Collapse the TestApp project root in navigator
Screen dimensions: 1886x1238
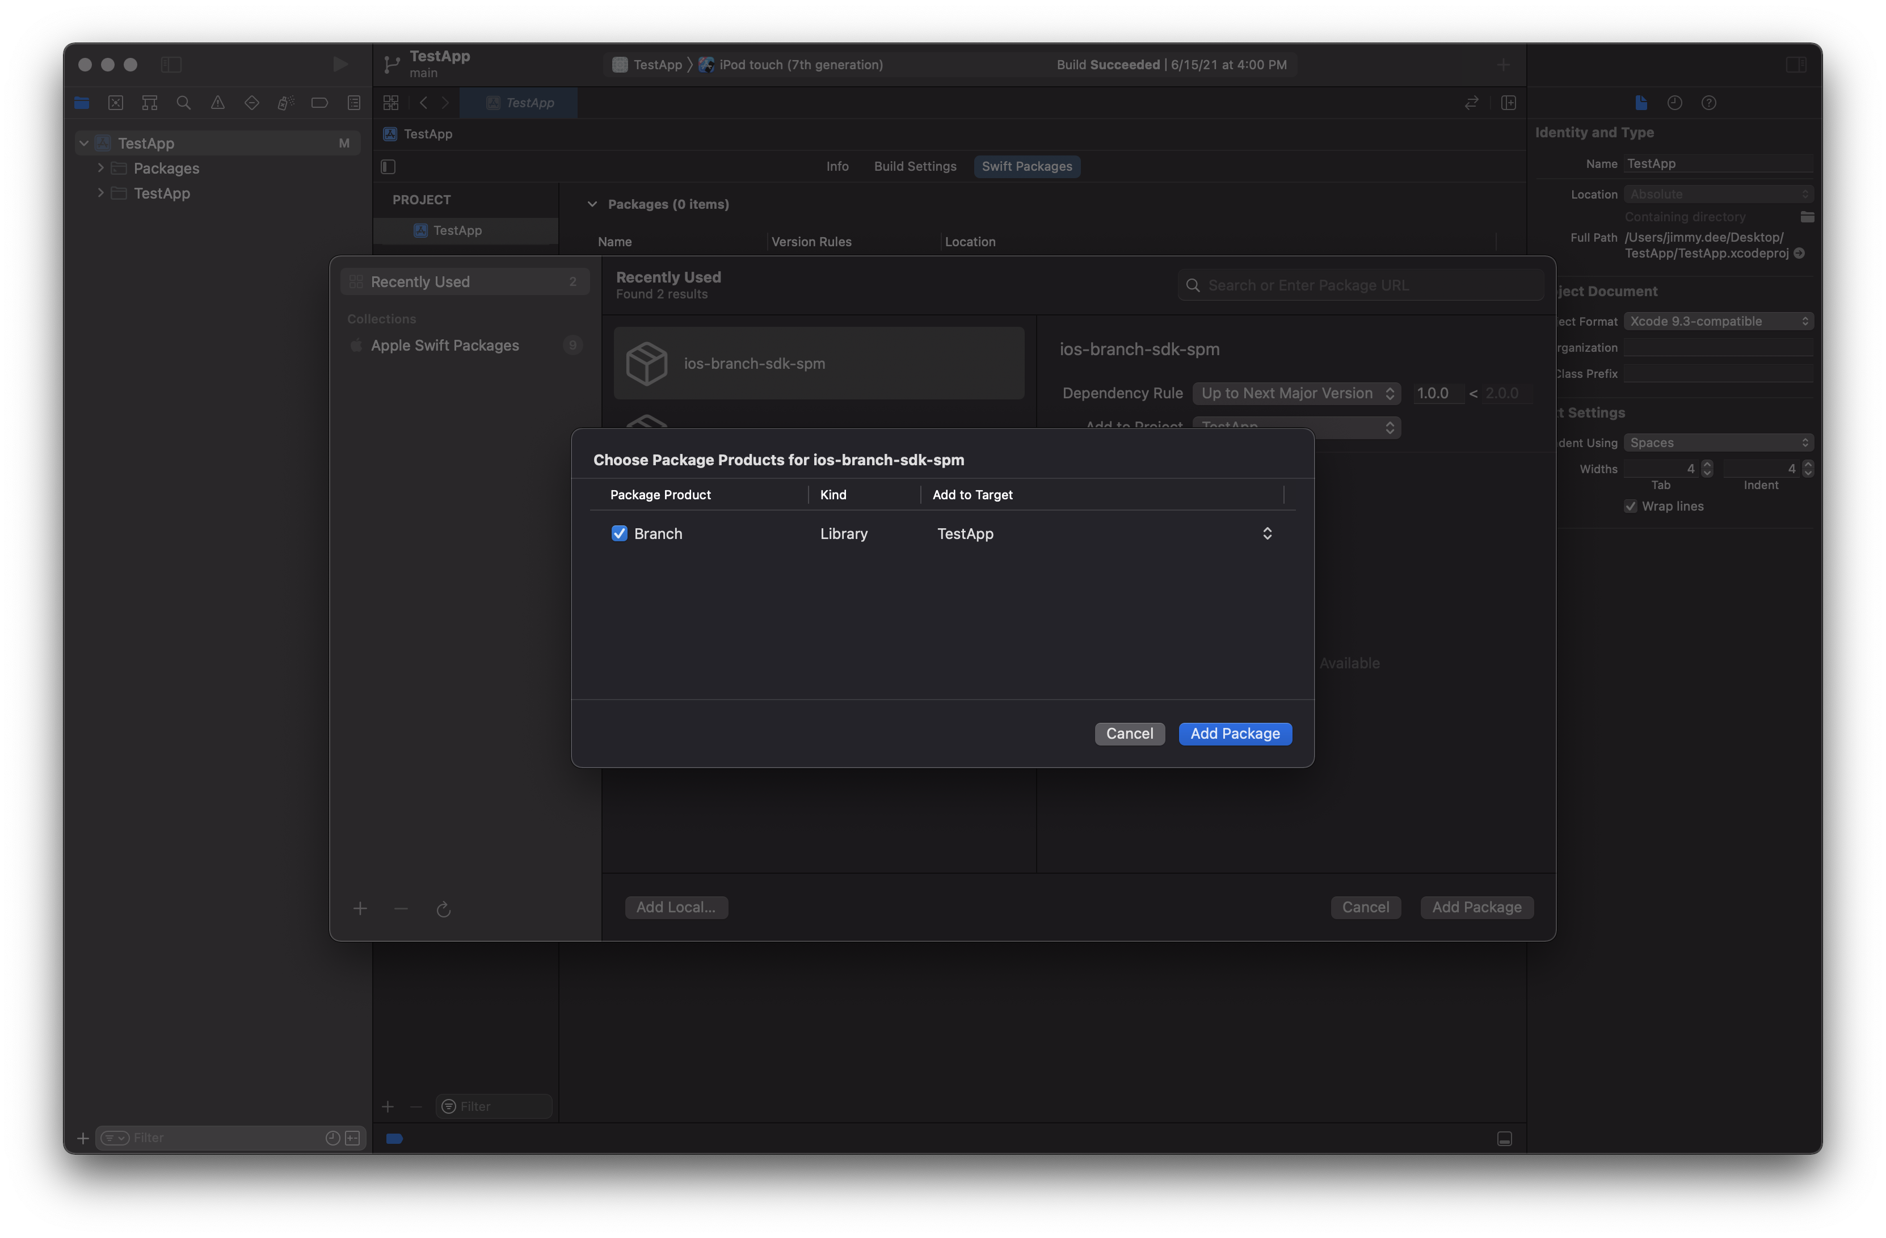tap(84, 144)
